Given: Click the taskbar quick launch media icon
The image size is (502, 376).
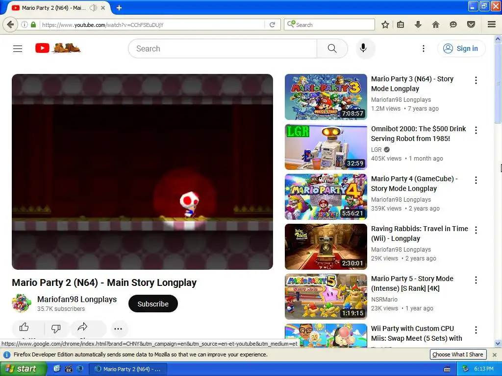Looking at the screenshot, I should (69, 369).
